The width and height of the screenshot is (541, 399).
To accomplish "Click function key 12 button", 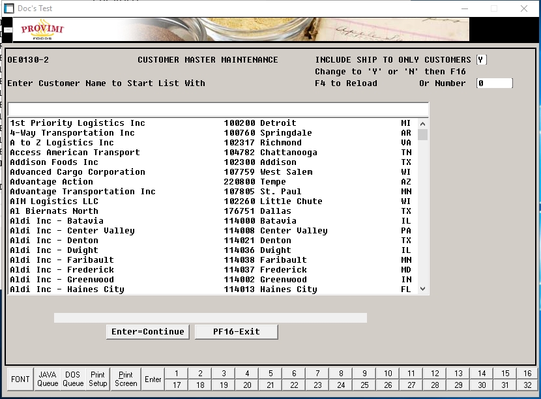I will tap(435, 374).
